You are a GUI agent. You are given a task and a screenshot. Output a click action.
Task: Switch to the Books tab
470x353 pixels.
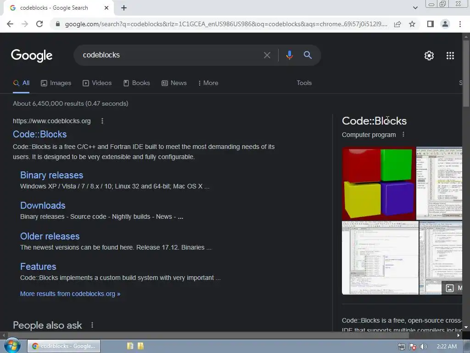[x=137, y=83]
